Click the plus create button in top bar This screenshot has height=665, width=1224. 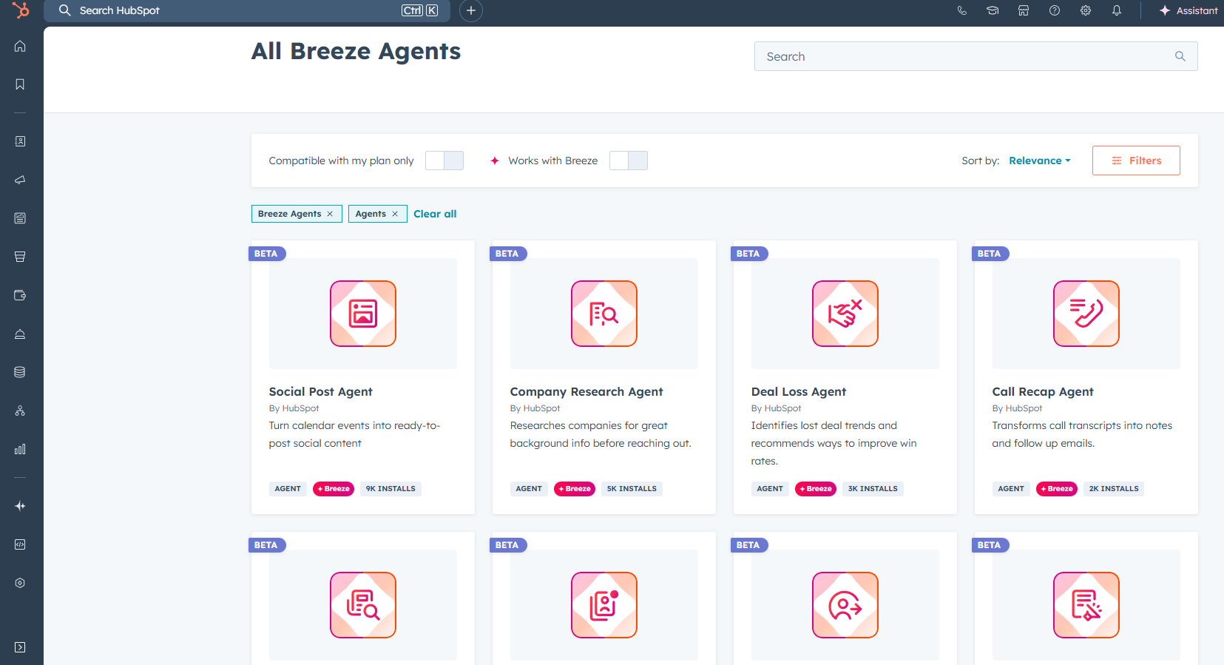tap(471, 10)
